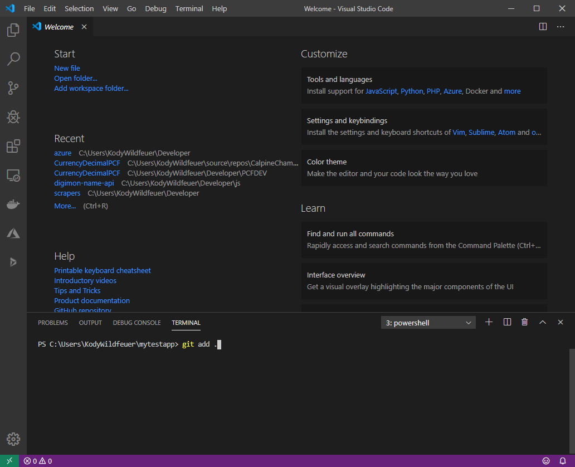Open the Explorer view in the activity bar
This screenshot has width=575, height=467.
coord(13,30)
